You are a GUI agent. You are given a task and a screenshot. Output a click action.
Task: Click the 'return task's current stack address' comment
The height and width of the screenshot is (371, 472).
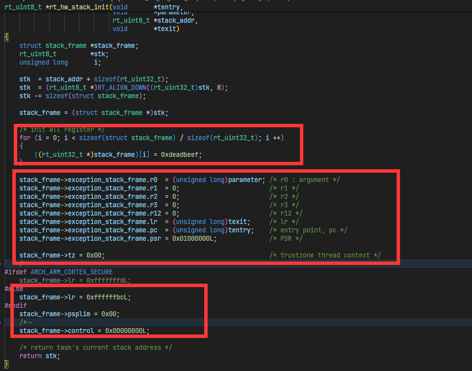[x=96, y=347]
